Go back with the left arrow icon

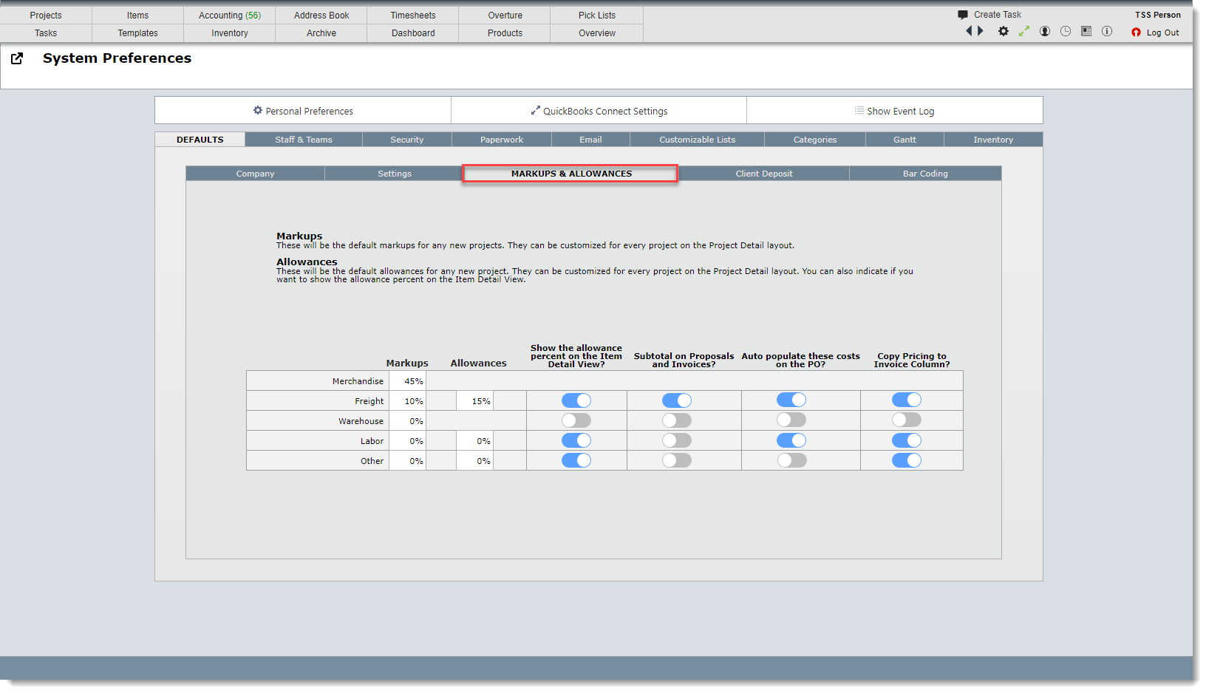pos(970,31)
